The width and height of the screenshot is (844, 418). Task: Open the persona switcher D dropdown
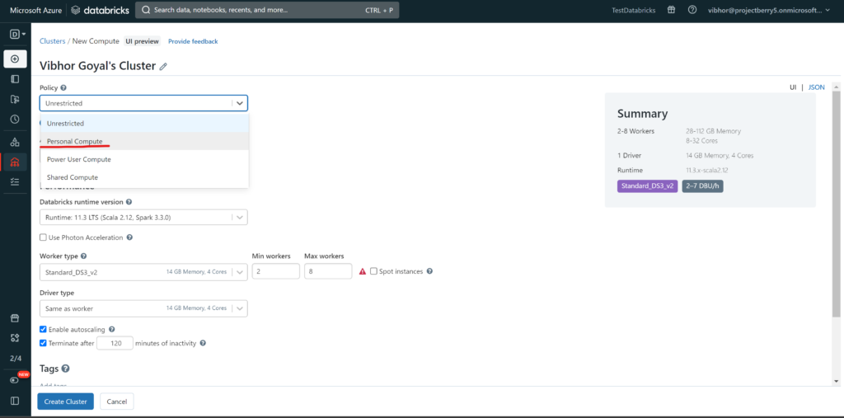pos(18,35)
